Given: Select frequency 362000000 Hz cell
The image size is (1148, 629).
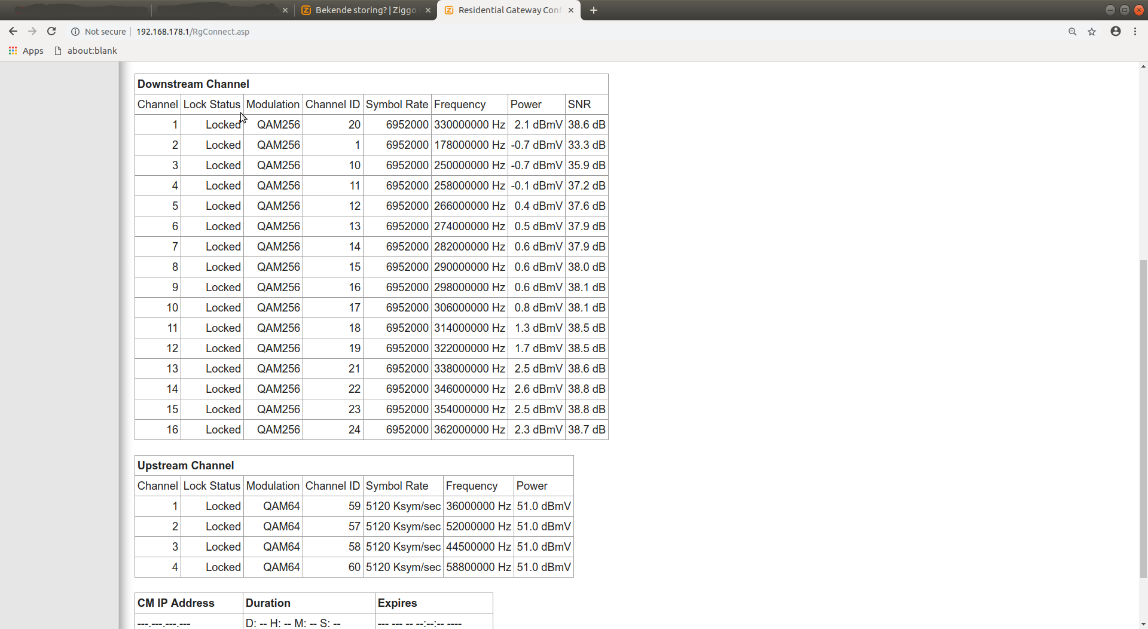Looking at the screenshot, I should [469, 430].
